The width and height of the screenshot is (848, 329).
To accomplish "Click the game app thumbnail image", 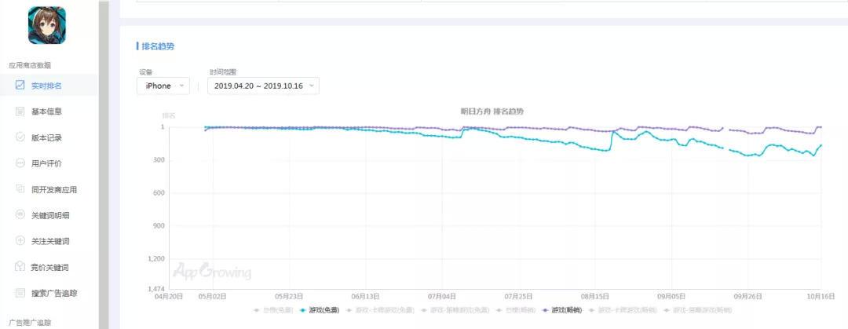I will tap(47, 25).
